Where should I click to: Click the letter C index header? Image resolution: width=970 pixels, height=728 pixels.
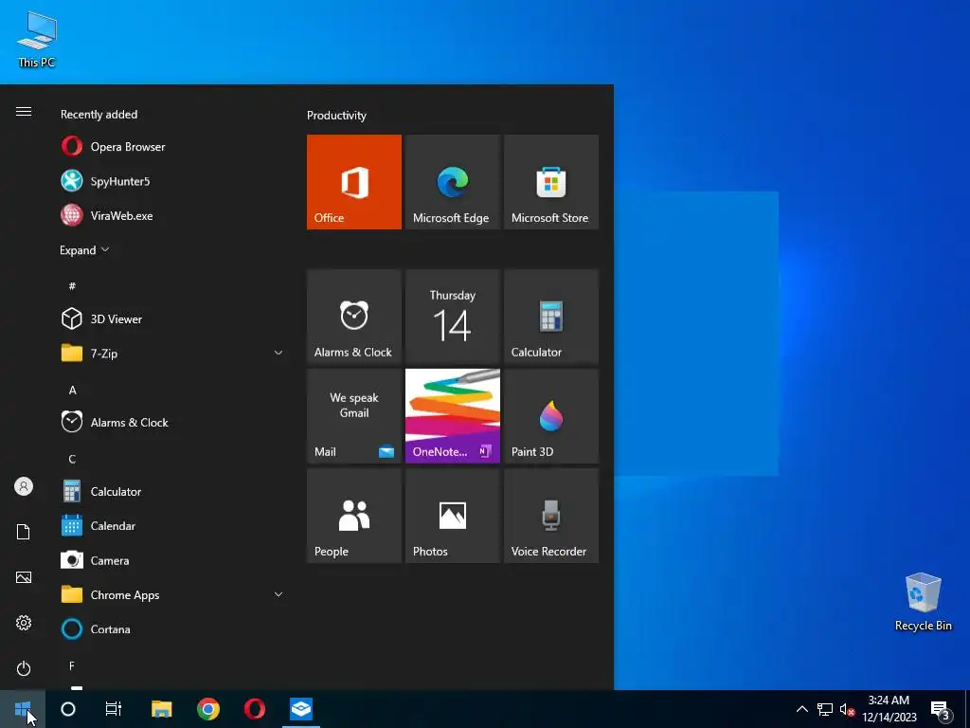click(72, 459)
